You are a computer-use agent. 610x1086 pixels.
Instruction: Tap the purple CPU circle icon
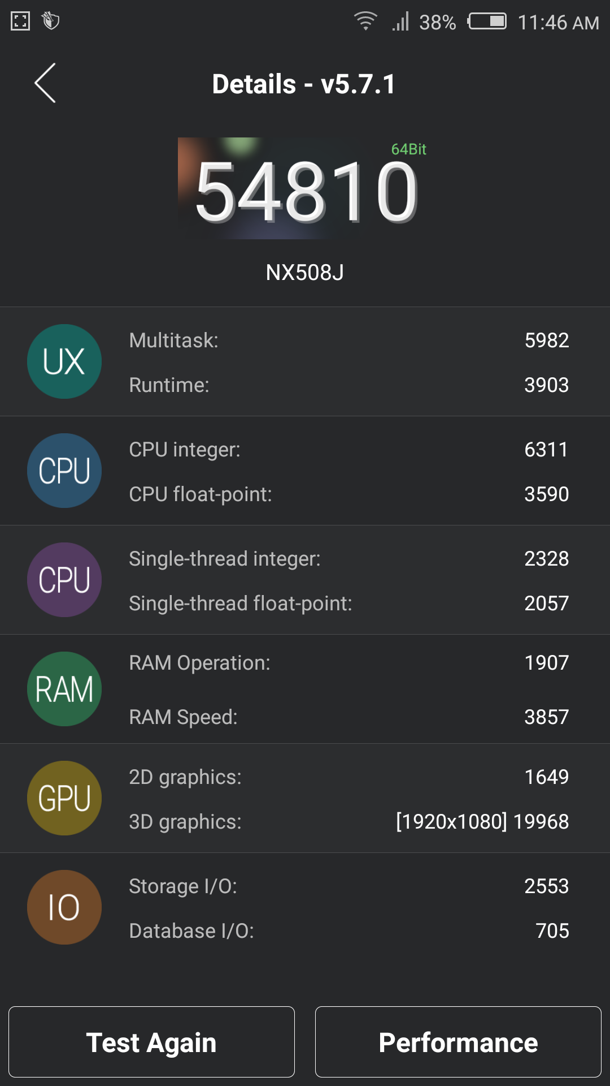pyautogui.click(x=64, y=580)
